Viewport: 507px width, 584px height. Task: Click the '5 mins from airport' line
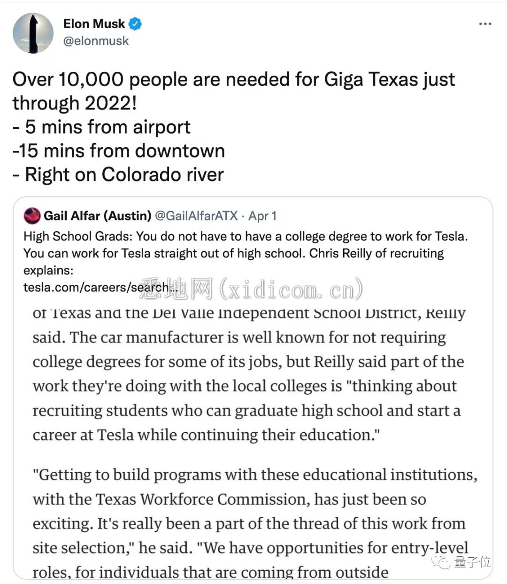101,127
